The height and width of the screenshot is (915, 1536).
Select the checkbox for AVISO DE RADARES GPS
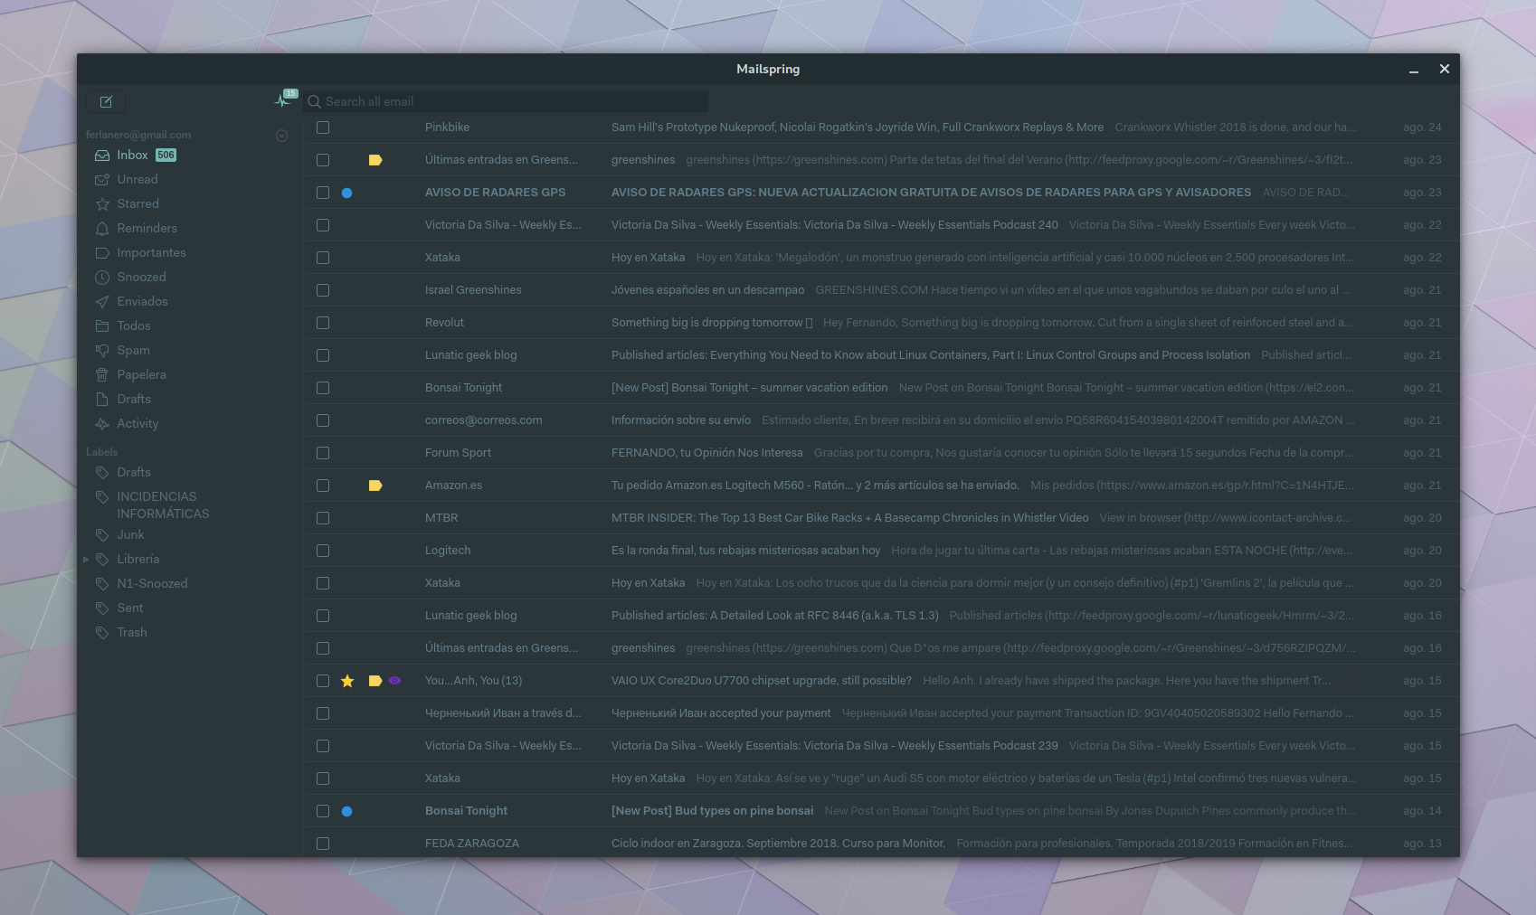(x=323, y=193)
